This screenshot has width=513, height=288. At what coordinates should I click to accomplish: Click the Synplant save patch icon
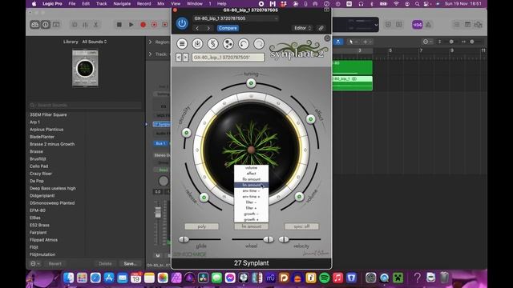[197, 43]
